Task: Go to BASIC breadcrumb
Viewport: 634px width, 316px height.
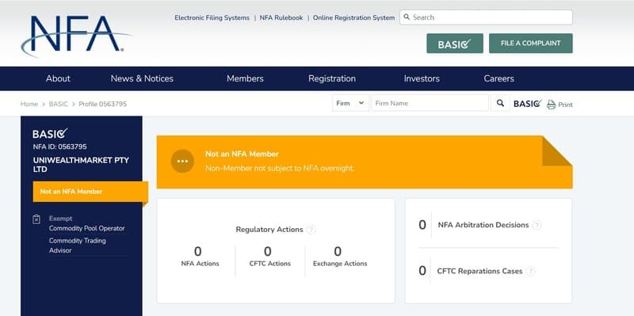Action: [x=58, y=104]
